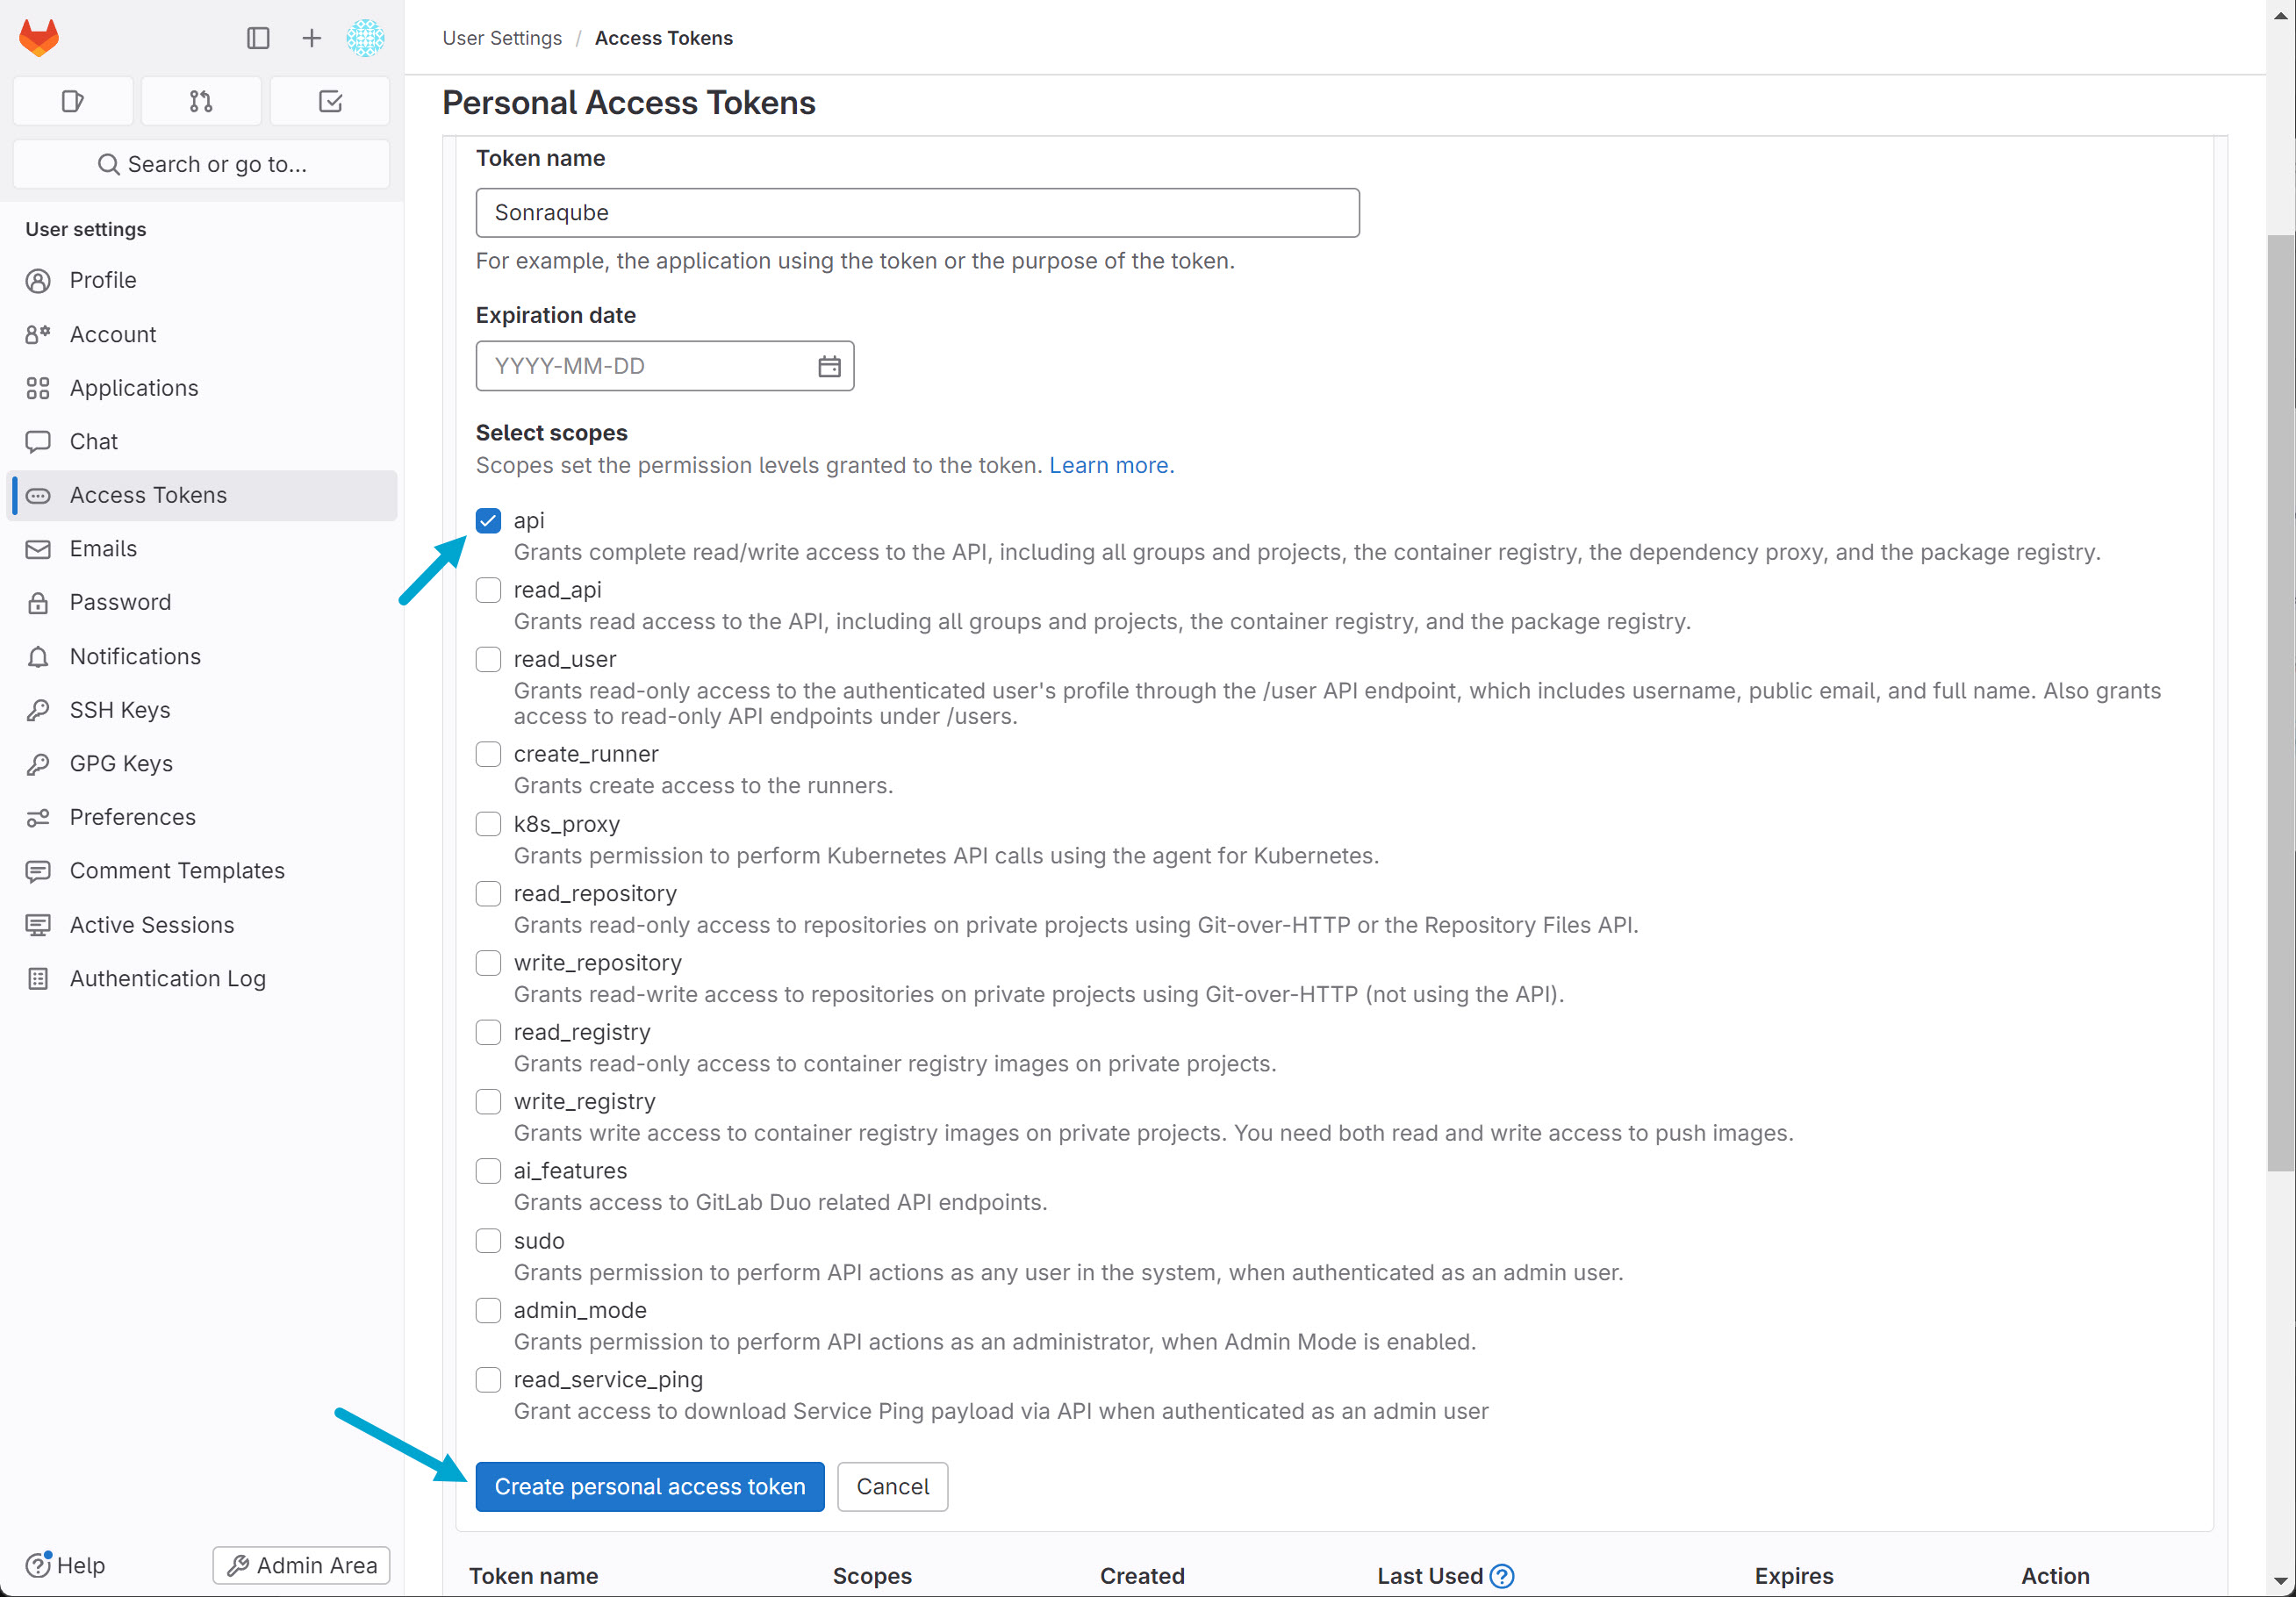Image resolution: width=2296 pixels, height=1597 pixels.
Task: Follow the Learn more link
Action: [1111, 465]
